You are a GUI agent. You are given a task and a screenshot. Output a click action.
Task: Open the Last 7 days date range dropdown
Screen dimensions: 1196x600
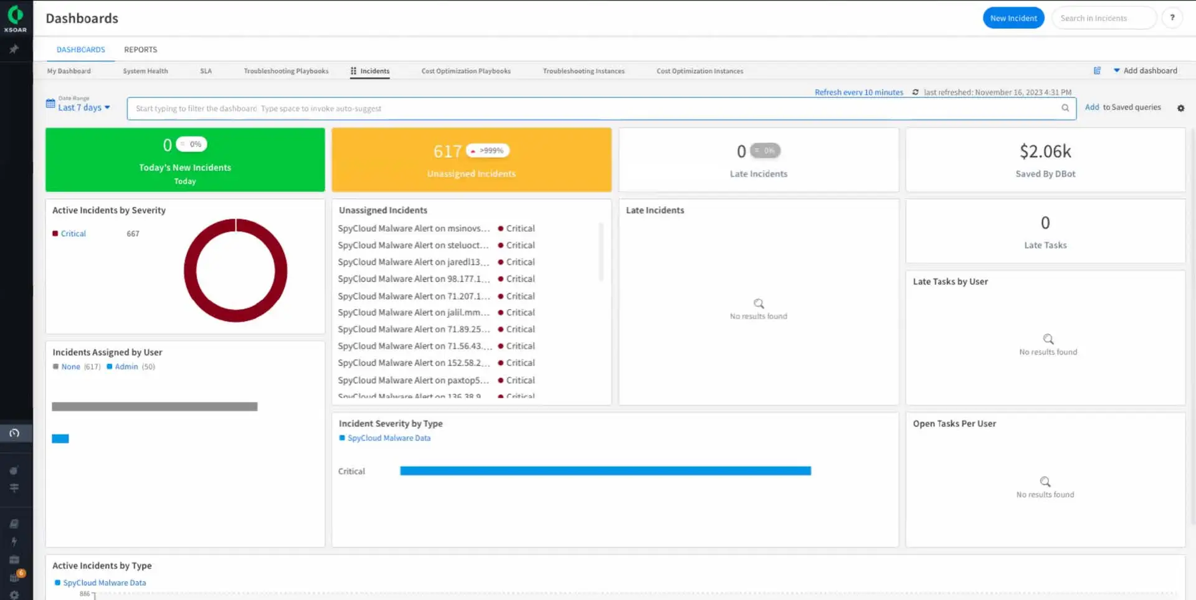tap(82, 107)
